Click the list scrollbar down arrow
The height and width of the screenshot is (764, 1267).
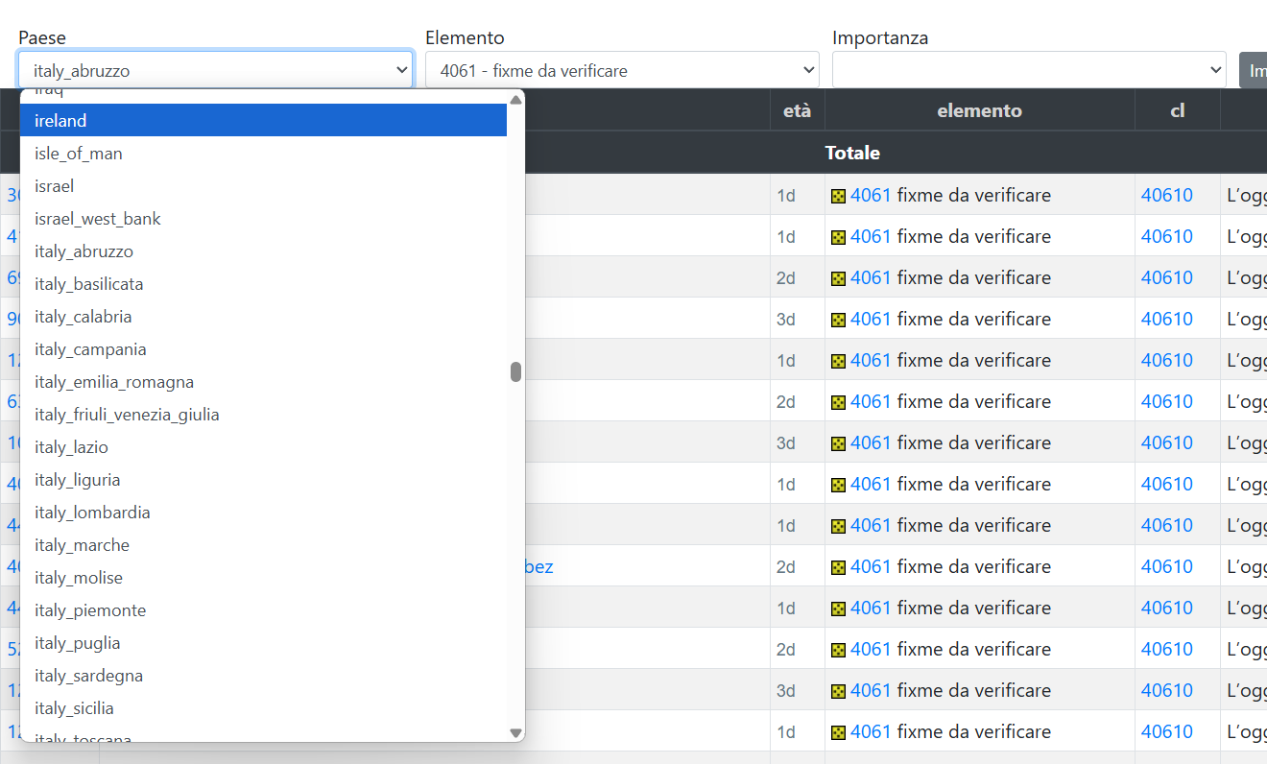[x=515, y=732]
